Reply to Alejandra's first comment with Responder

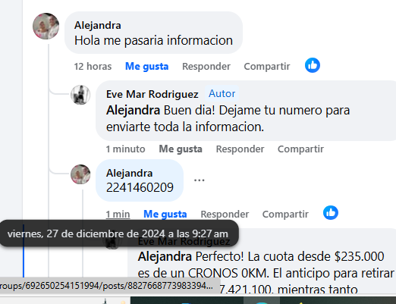point(206,67)
